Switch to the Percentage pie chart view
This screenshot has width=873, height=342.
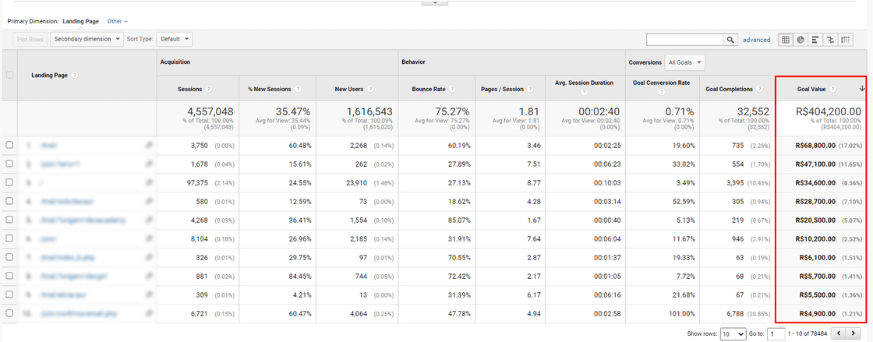click(801, 40)
